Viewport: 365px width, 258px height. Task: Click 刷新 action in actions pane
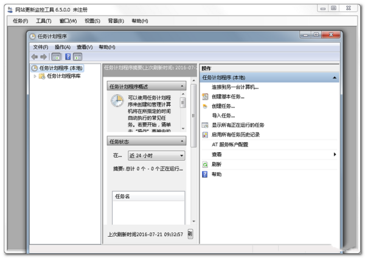pyautogui.click(x=217, y=165)
